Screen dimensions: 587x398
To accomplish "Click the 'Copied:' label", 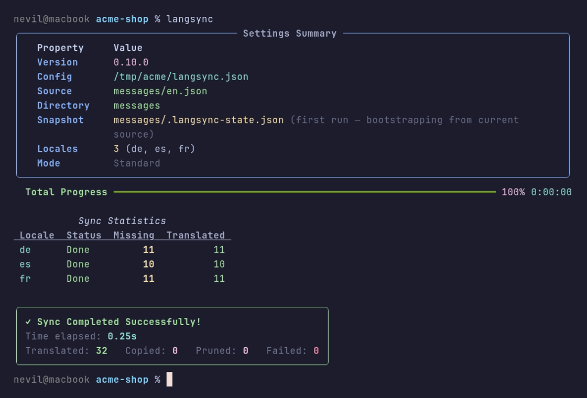I will (x=146, y=350).
